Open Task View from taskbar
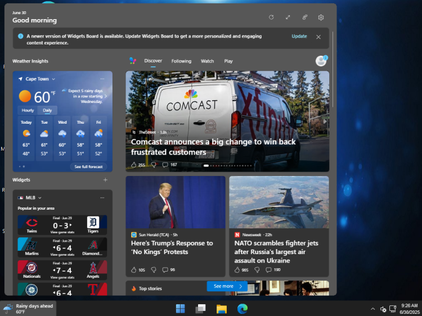 [x=200, y=309]
